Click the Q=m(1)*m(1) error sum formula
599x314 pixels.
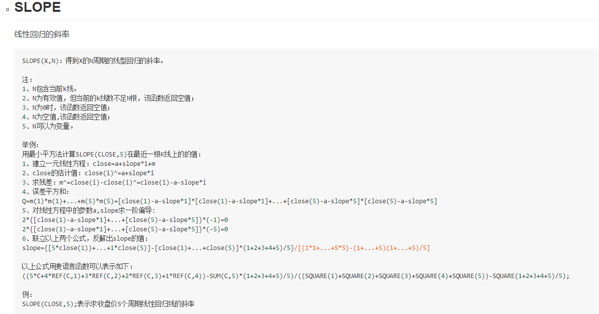(229, 201)
